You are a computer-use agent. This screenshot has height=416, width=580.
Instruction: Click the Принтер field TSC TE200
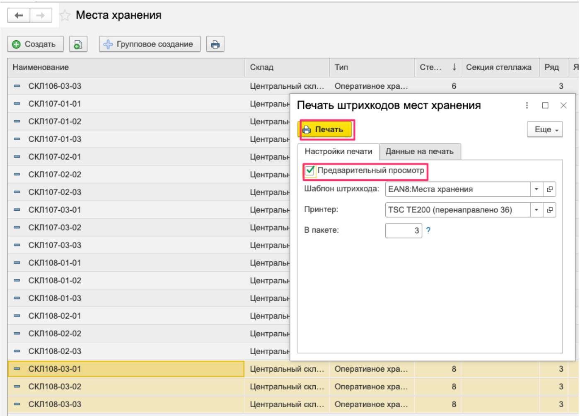point(458,210)
